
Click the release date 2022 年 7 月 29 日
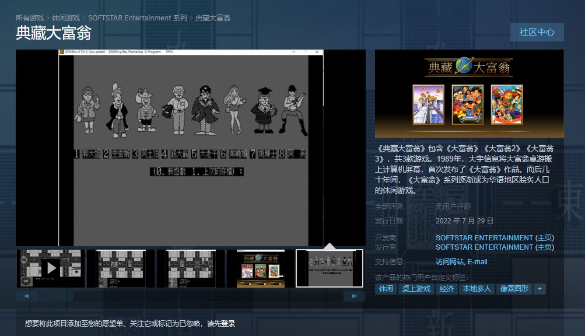point(464,221)
